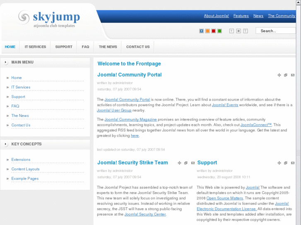Click the Joomla! Community Portal heading
Viewport: 301px width, 225px height.
coord(129,75)
